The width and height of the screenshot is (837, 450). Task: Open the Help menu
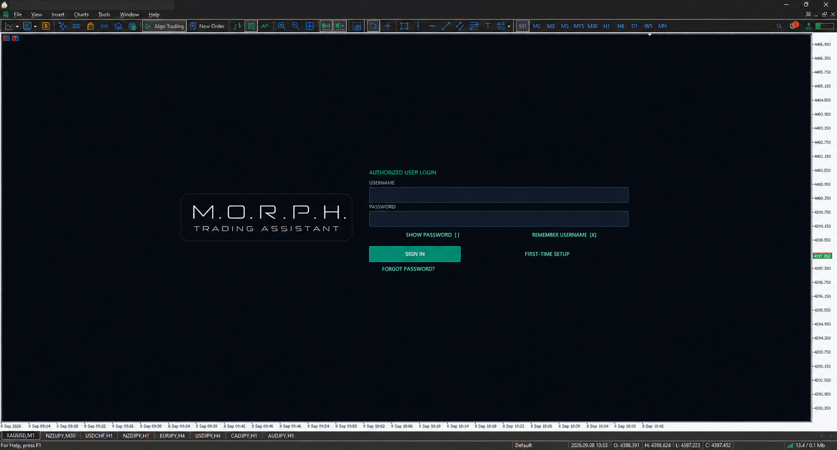pos(154,14)
